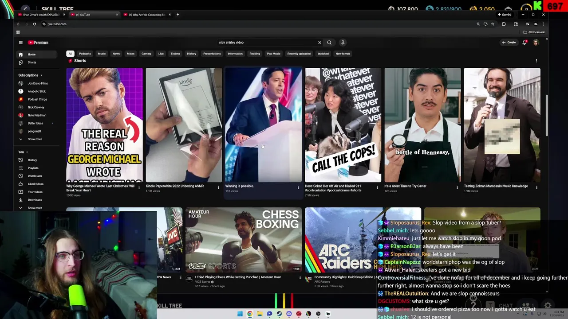The width and height of the screenshot is (568, 319).
Task: Open Shorts in the sidebar
Action: click(x=32, y=62)
